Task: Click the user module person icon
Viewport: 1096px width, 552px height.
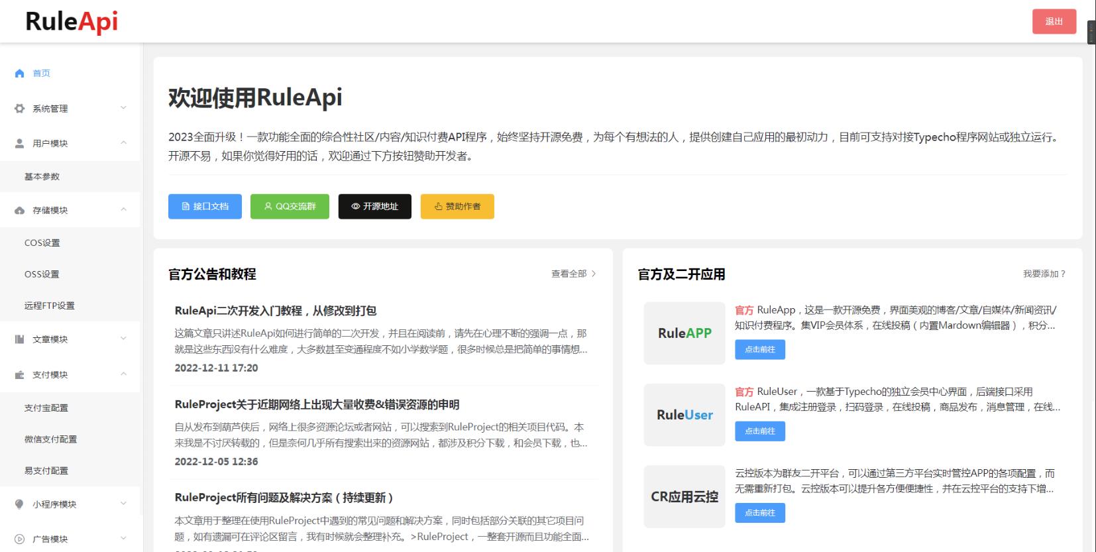Action: pyautogui.click(x=19, y=143)
